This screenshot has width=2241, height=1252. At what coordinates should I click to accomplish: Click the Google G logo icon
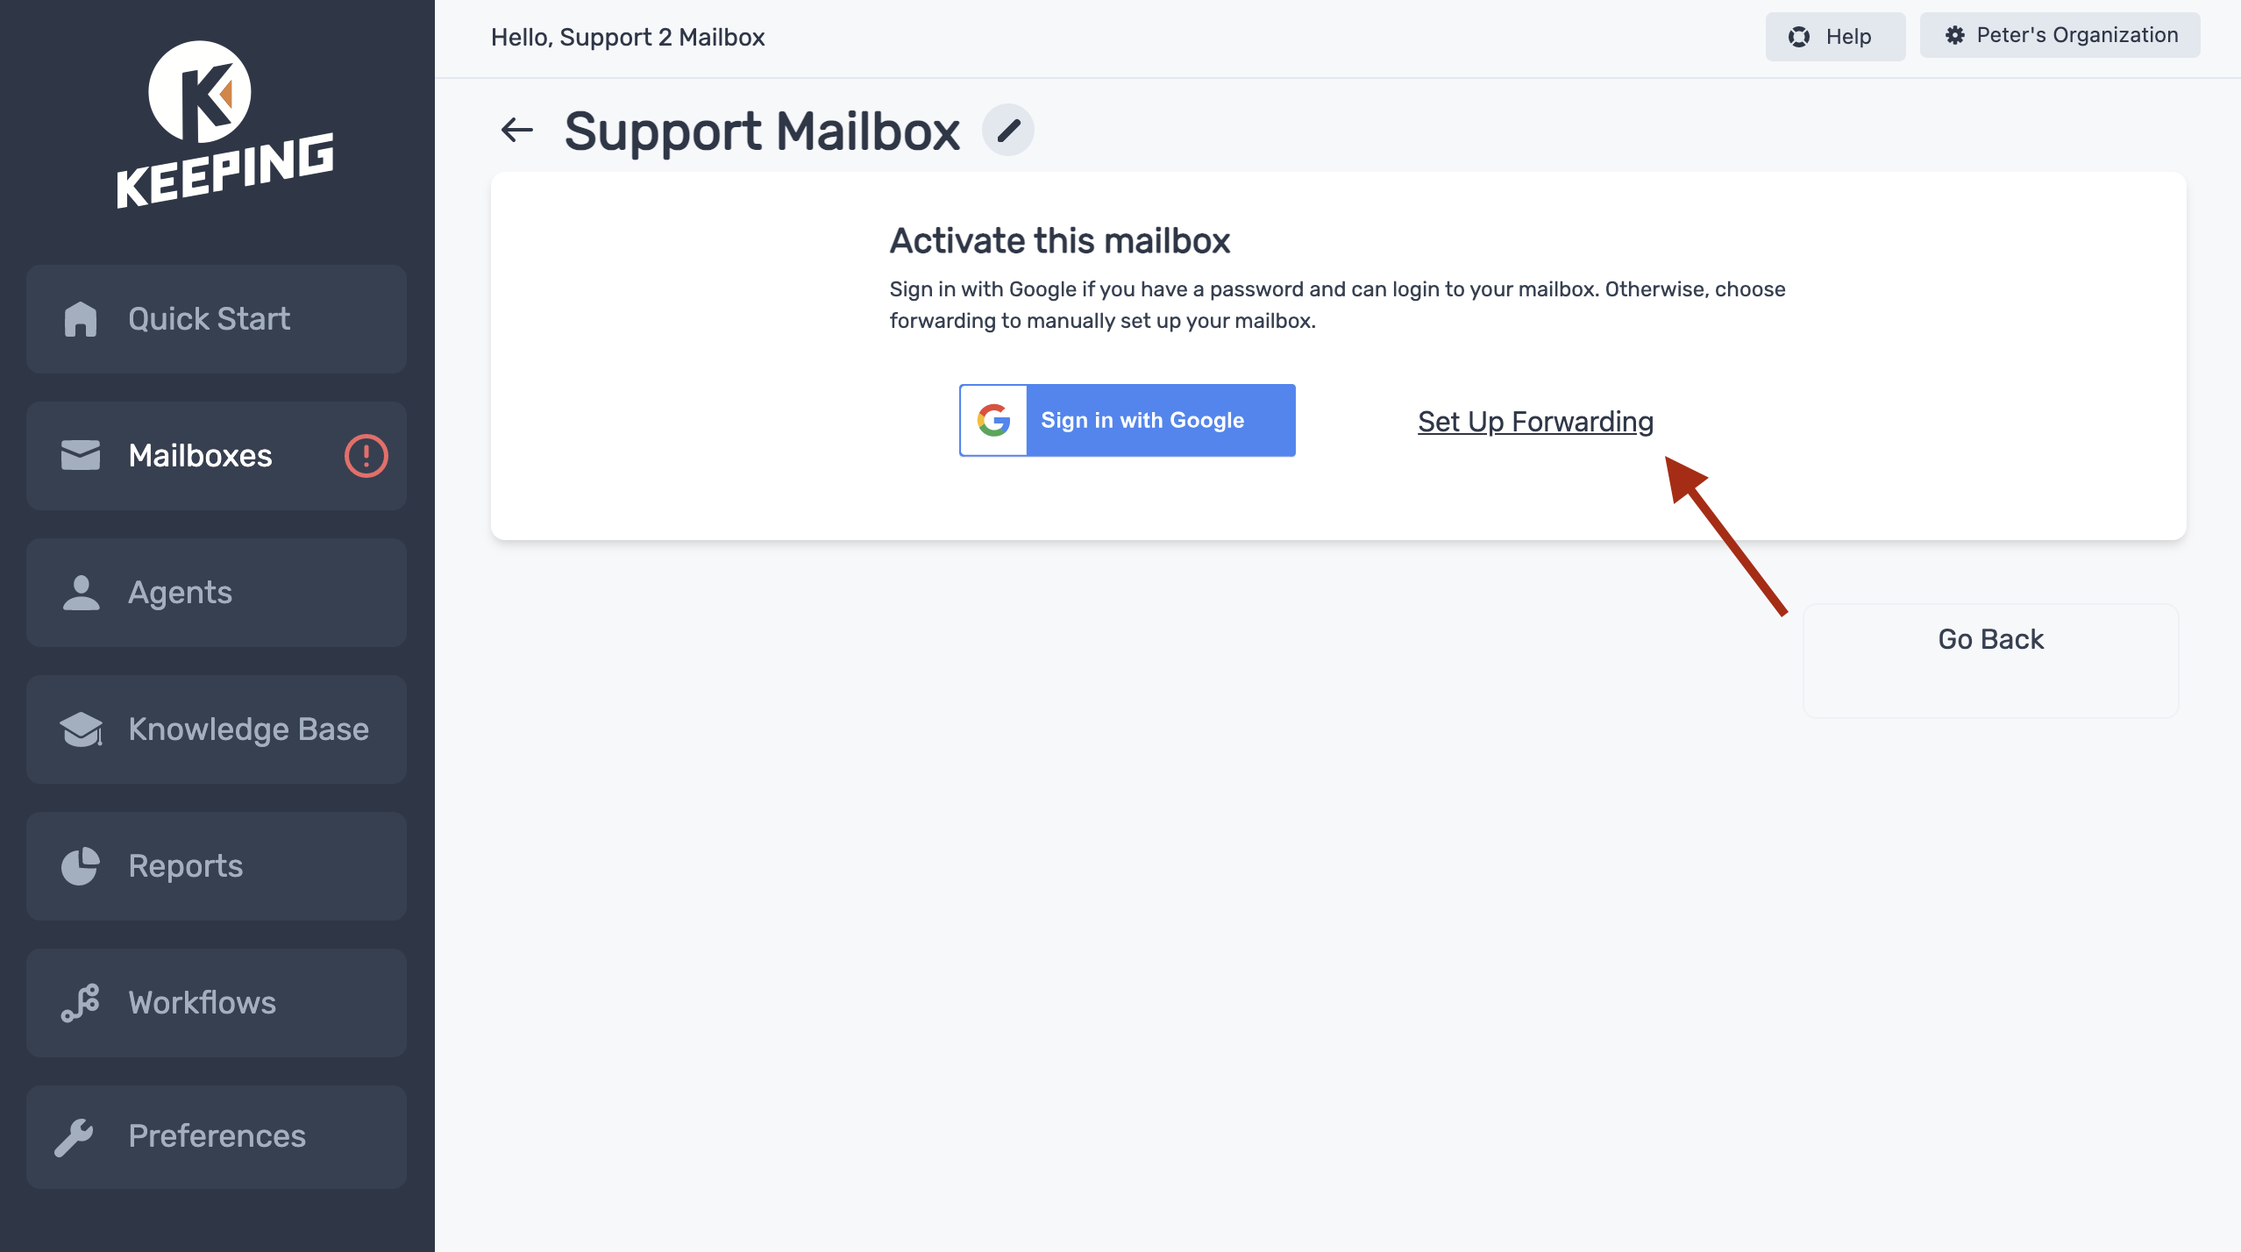[994, 420]
